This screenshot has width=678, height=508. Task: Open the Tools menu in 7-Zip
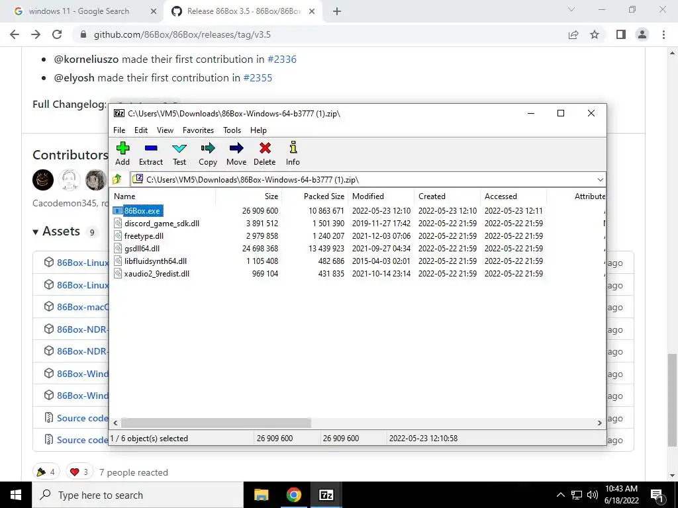[232, 130]
